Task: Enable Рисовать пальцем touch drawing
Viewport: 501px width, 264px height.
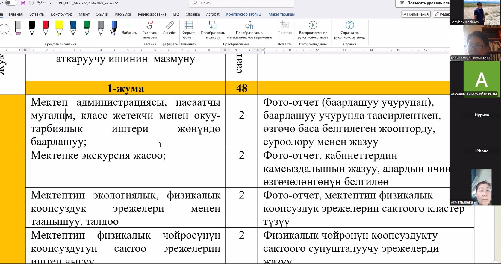Action: [x=150, y=30]
